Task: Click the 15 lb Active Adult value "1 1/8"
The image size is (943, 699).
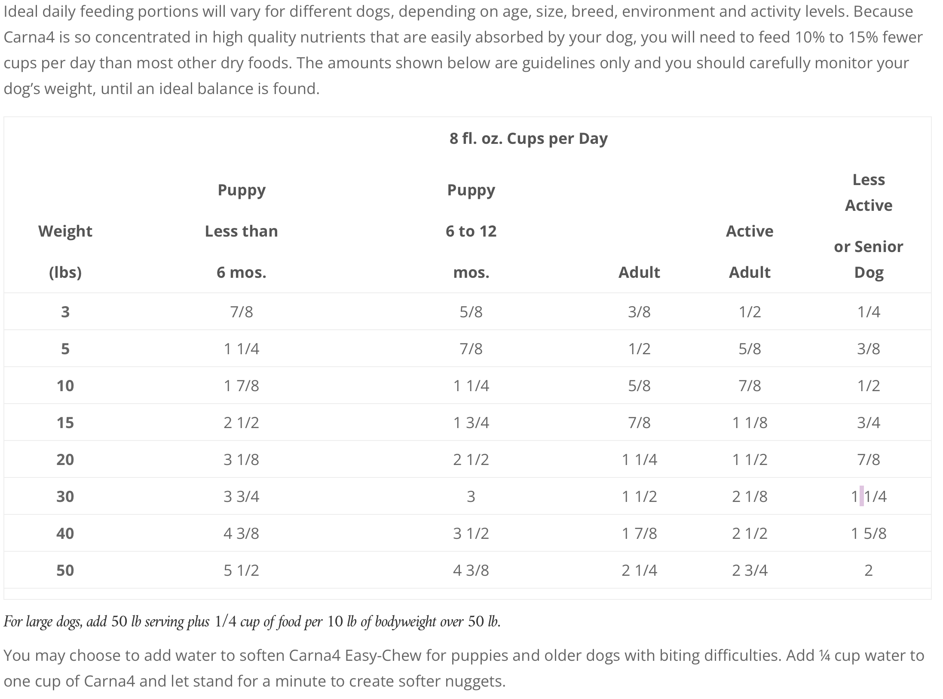Action: click(750, 422)
